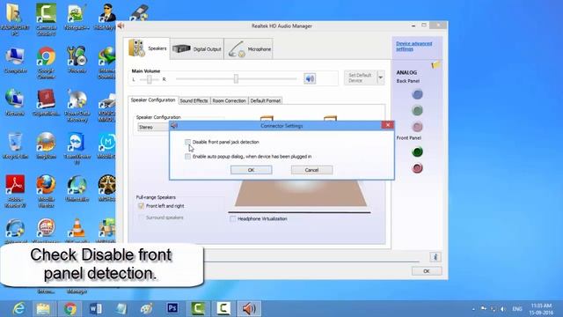Click the green front panel jack
This screenshot has width=563, height=317.
(417, 151)
